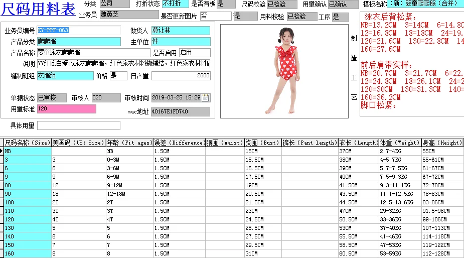Click the 胸围 (Bust) column header
464x259 pixels.
pos(263,143)
